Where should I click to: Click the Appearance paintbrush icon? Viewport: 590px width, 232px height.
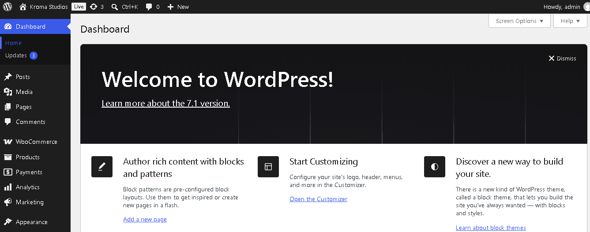8,222
